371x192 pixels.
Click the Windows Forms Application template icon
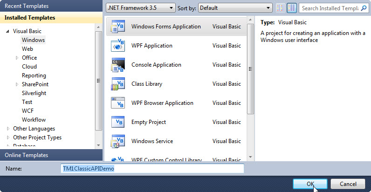pos(118,27)
